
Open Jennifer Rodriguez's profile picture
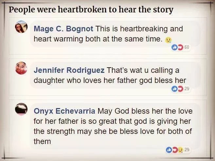[21, 68]
